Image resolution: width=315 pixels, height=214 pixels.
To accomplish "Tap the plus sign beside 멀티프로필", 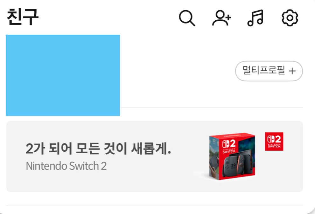I will coord(292,71).
